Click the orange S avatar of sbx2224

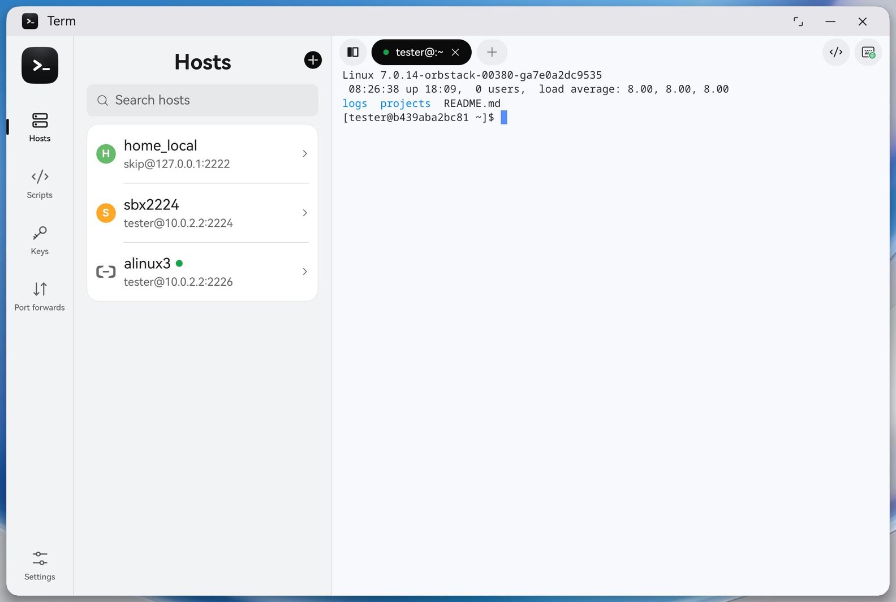point(106,213)
